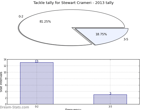
Task: Click the 3 value label above bar
Action: (x=110, y=93)
